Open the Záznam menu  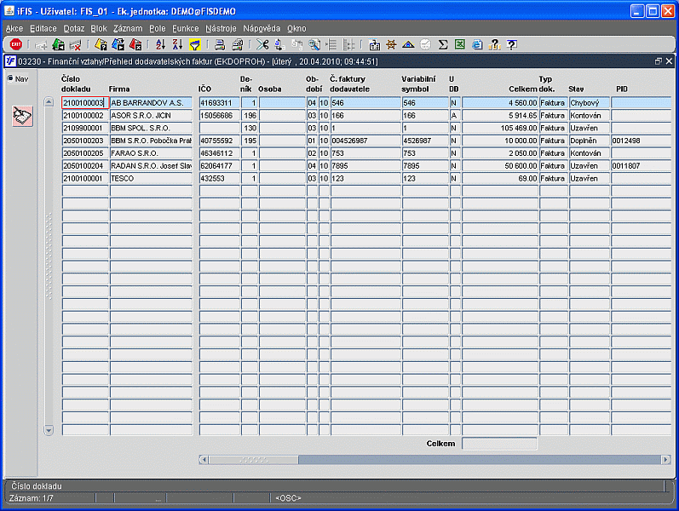tap(128, 29)
